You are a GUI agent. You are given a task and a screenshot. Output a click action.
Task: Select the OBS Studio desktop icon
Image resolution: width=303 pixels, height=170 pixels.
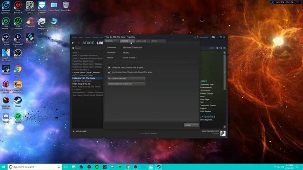pos(18,54)
